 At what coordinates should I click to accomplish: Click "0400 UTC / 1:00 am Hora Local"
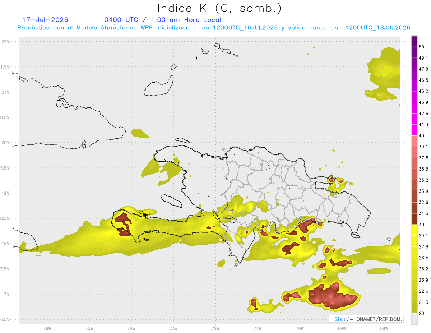pos(162,20)
